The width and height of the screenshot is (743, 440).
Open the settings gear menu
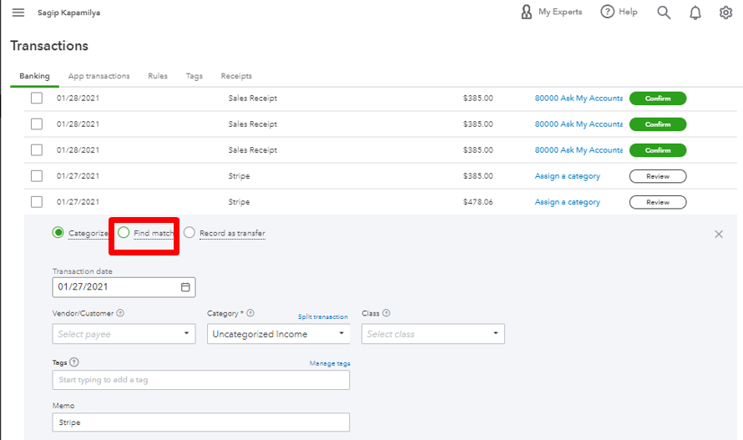click(725, 13)
